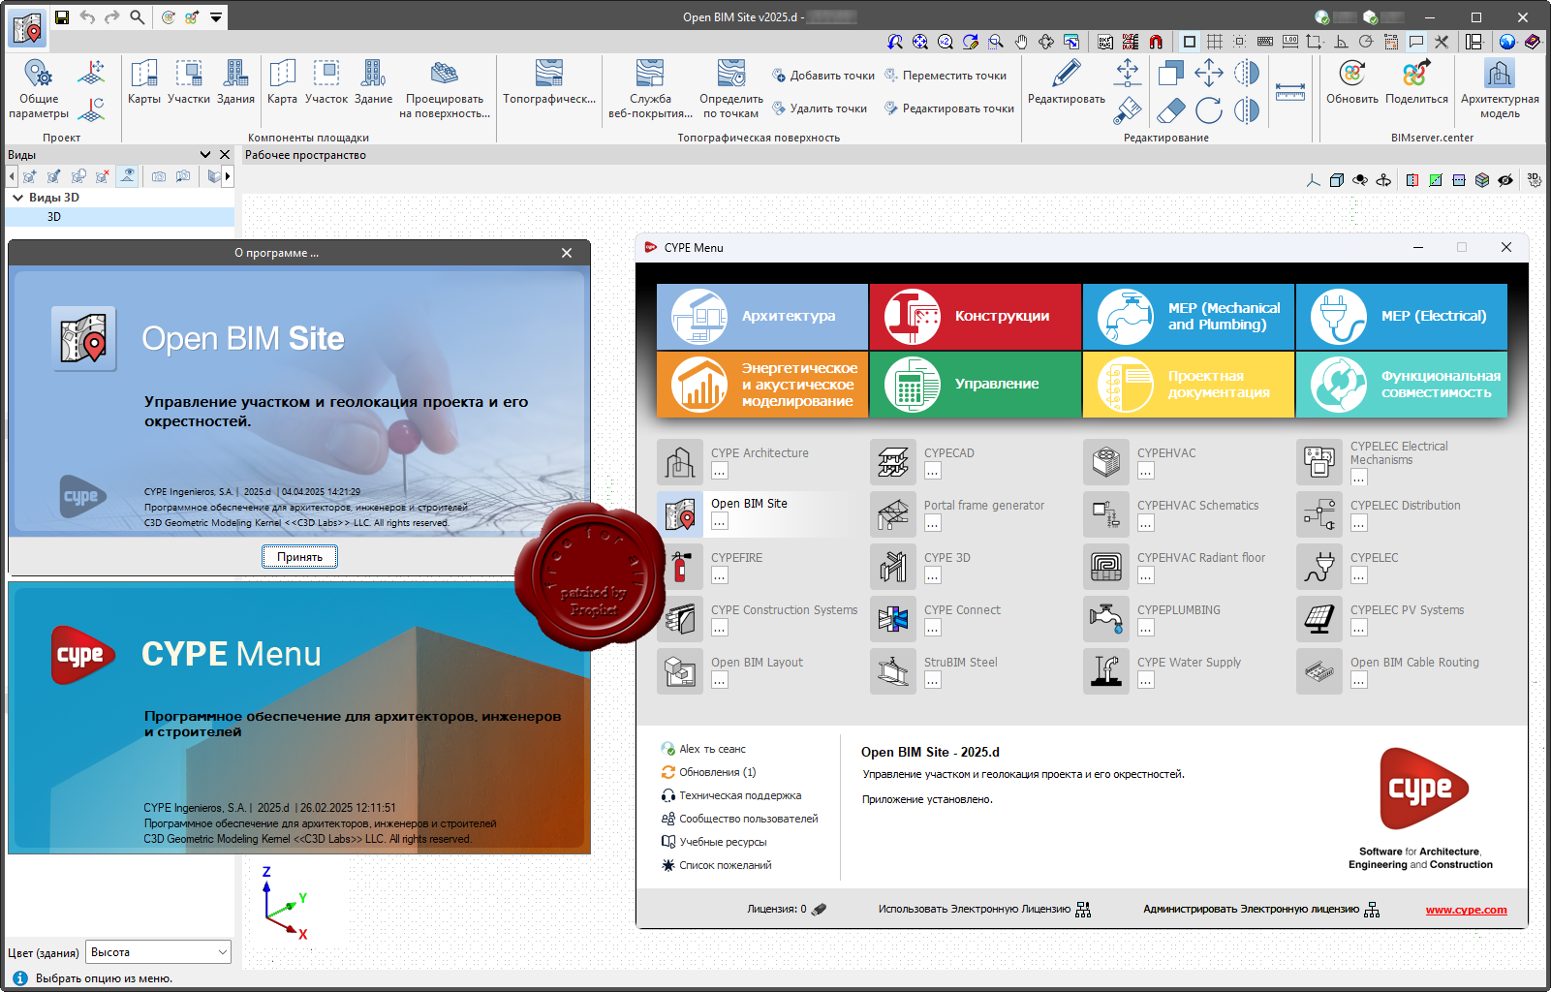Click Обновить BIMserver update icon
The width and height of the screenshot is (1551, 992).
[x=1352, y=81]
